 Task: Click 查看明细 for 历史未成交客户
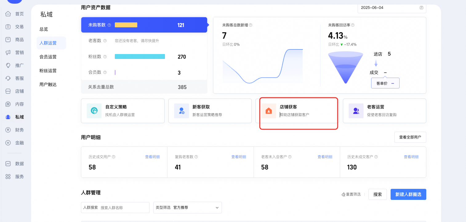411,157
